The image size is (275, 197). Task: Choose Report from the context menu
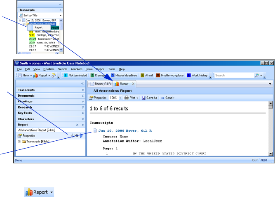[38, 27]
